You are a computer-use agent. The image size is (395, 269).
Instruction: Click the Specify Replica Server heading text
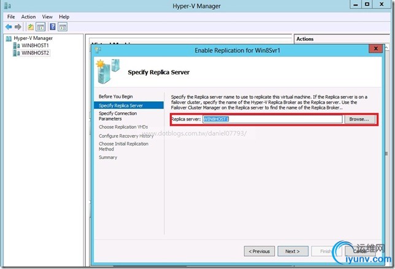point(158,72)
